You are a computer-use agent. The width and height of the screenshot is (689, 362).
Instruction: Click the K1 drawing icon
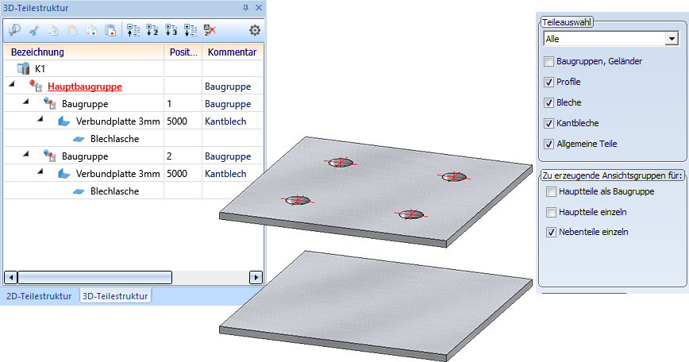(x=23, y=68)
